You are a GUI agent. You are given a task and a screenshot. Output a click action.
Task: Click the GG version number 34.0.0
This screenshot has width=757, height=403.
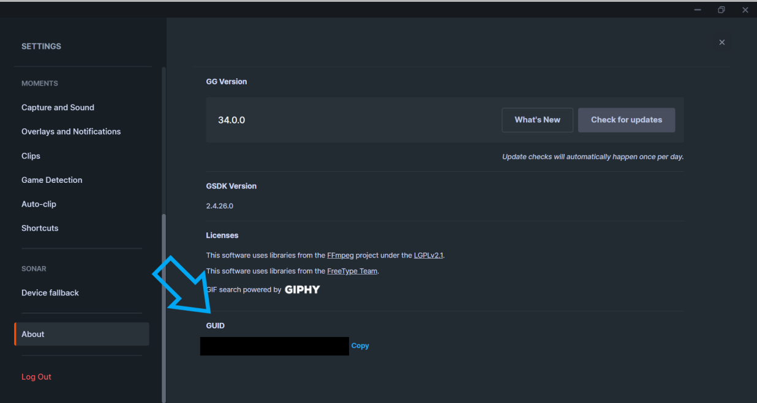232,120
